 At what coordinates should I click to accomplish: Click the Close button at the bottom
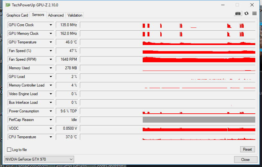245,160
